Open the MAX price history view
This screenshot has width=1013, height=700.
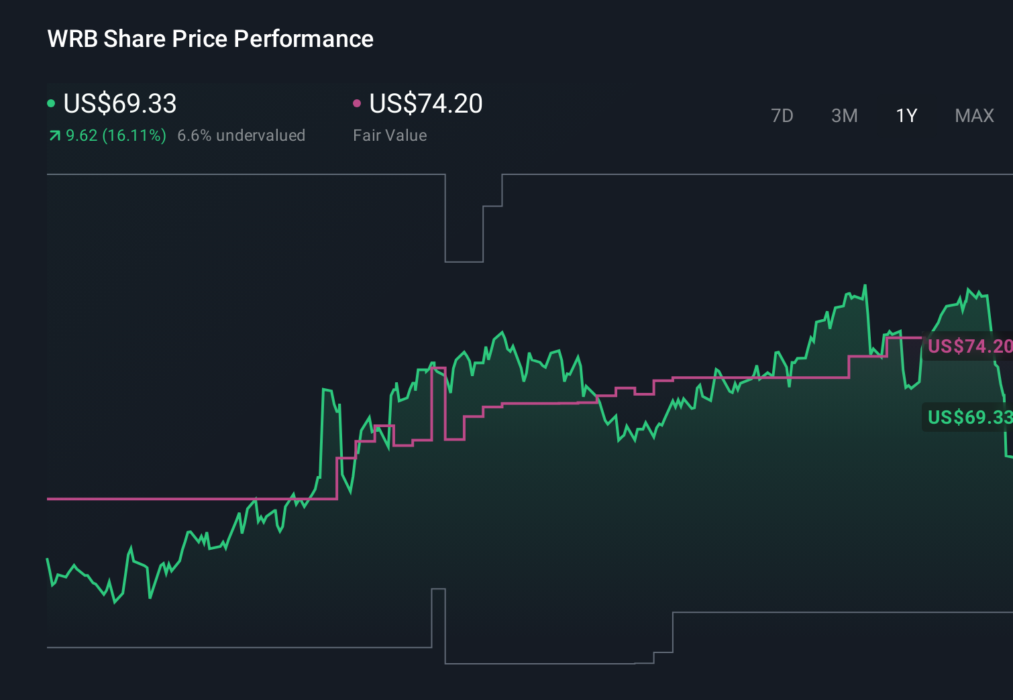[973, 115]
